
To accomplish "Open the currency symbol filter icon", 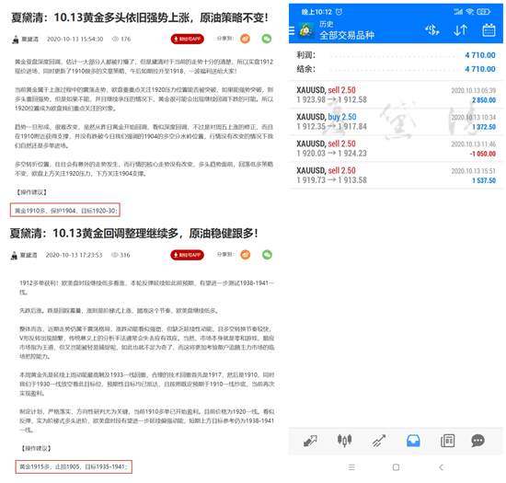I will [432, 30].
